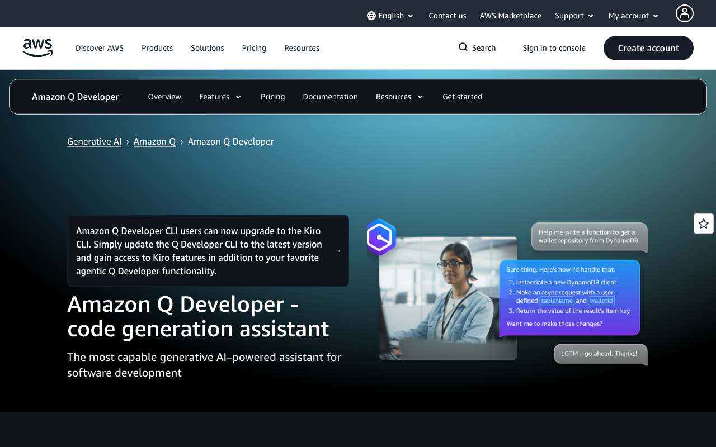Click the star bookmark icon on the right

tap(703, 223)
